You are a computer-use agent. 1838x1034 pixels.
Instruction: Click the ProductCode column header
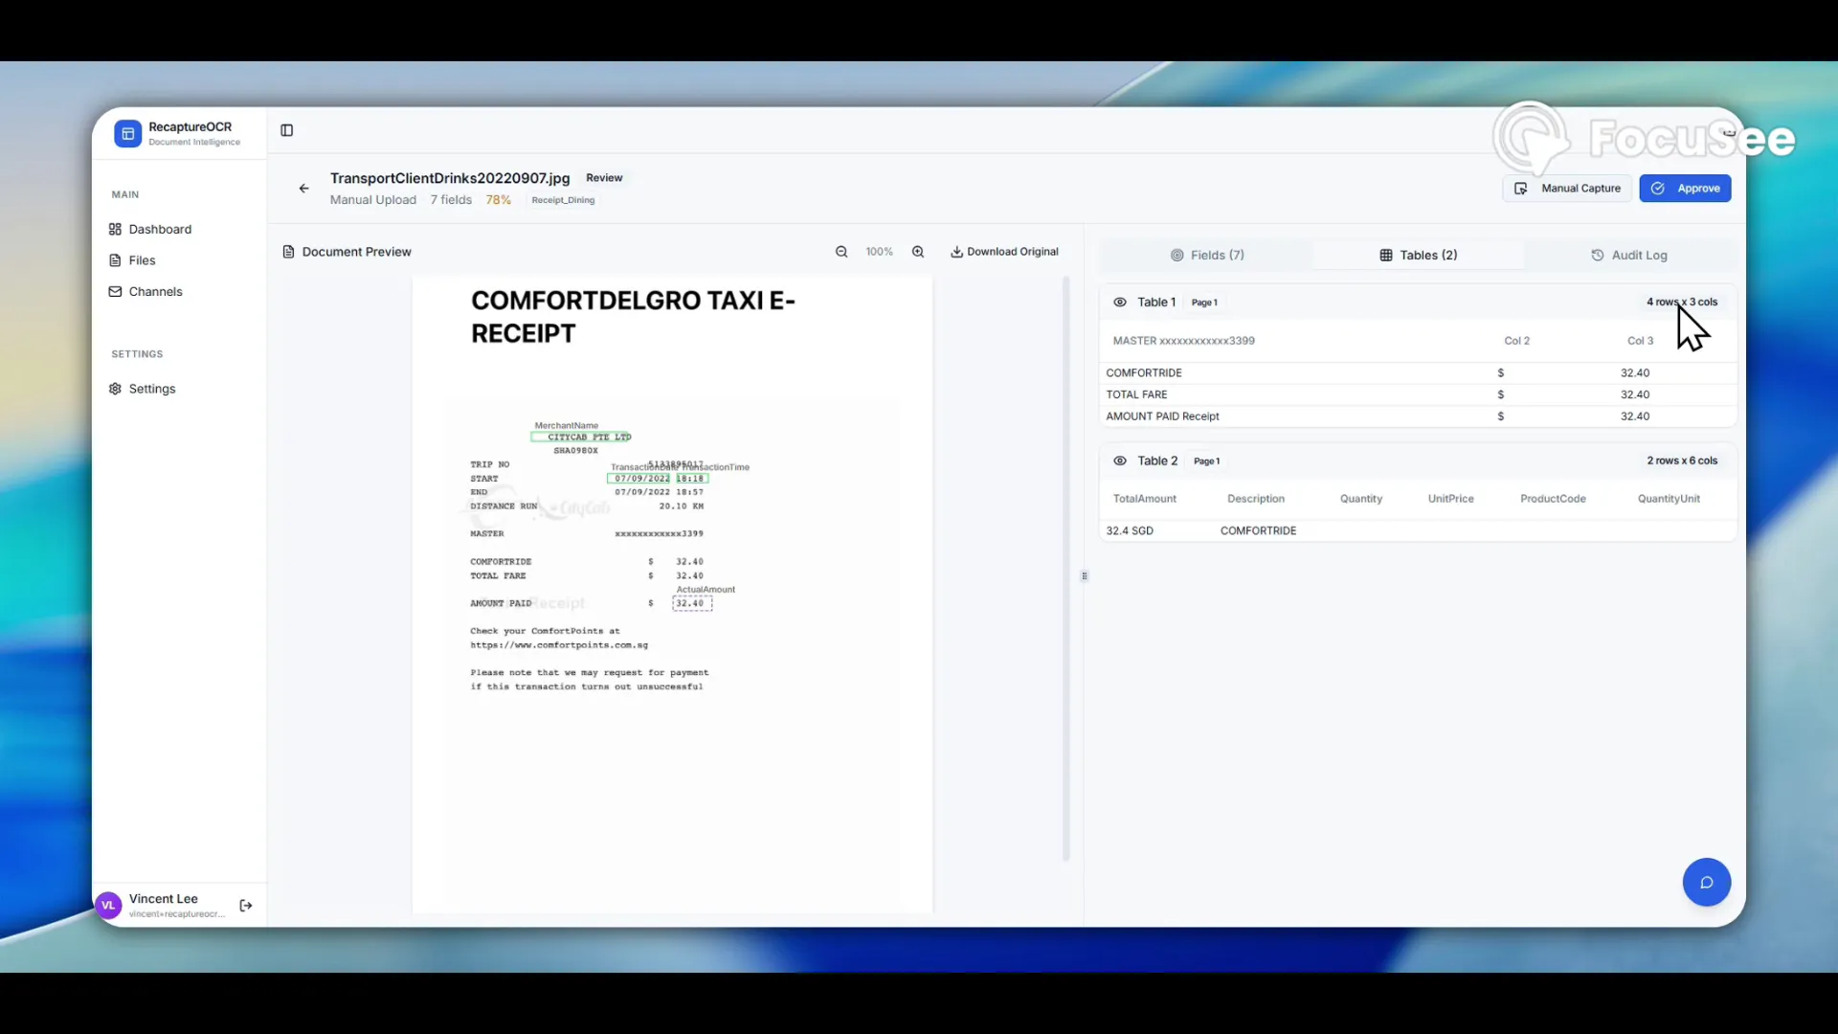coord(1553,499)
